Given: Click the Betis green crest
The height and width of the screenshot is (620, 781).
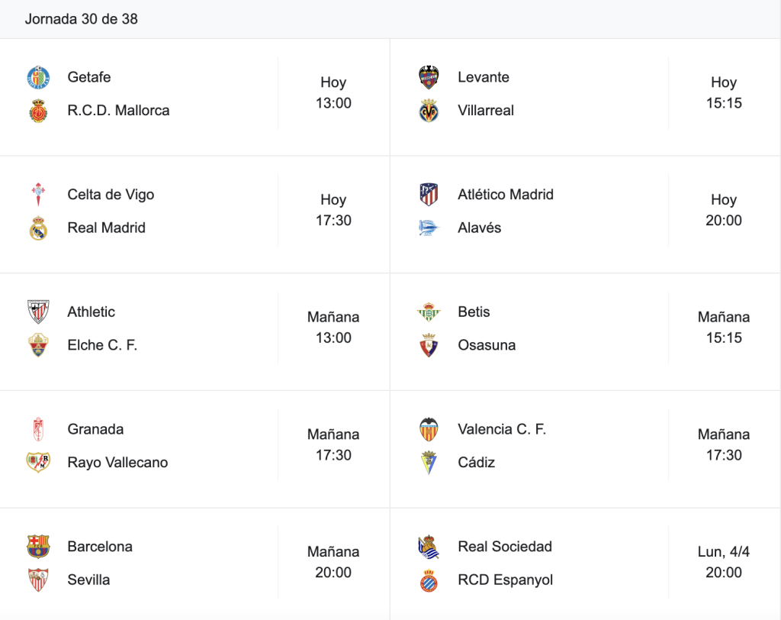Looking at the screenshot, I should (x=429, y=312).
